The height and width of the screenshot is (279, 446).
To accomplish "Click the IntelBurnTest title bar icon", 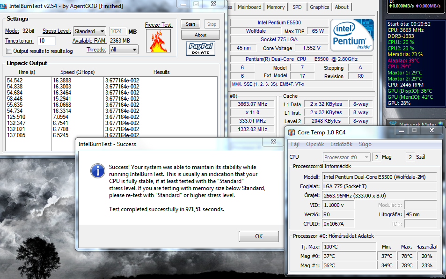I will click(3, 6).
